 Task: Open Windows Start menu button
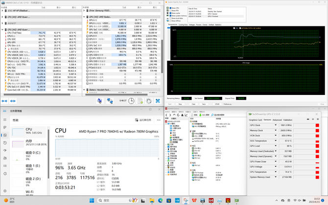(92, 201)
